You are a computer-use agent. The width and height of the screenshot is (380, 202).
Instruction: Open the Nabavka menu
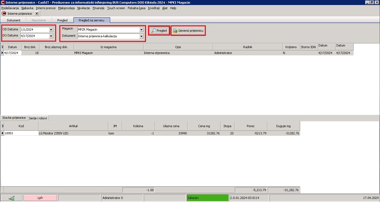click(27, 8)
